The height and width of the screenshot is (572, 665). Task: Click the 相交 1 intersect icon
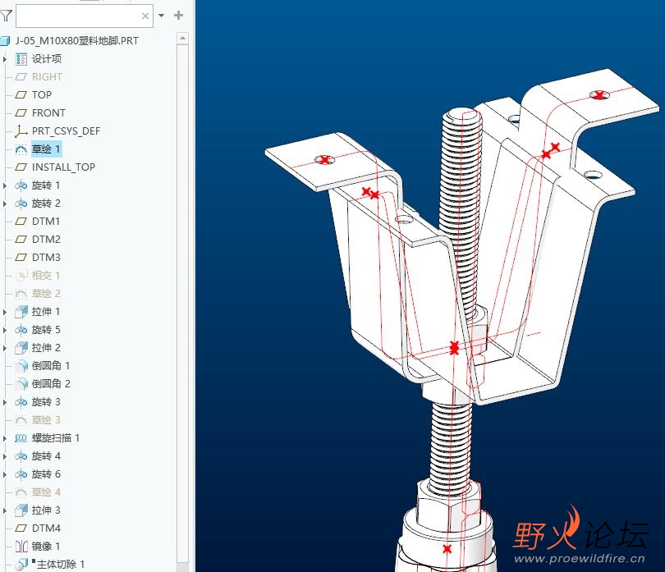click(x=21, y=276)
